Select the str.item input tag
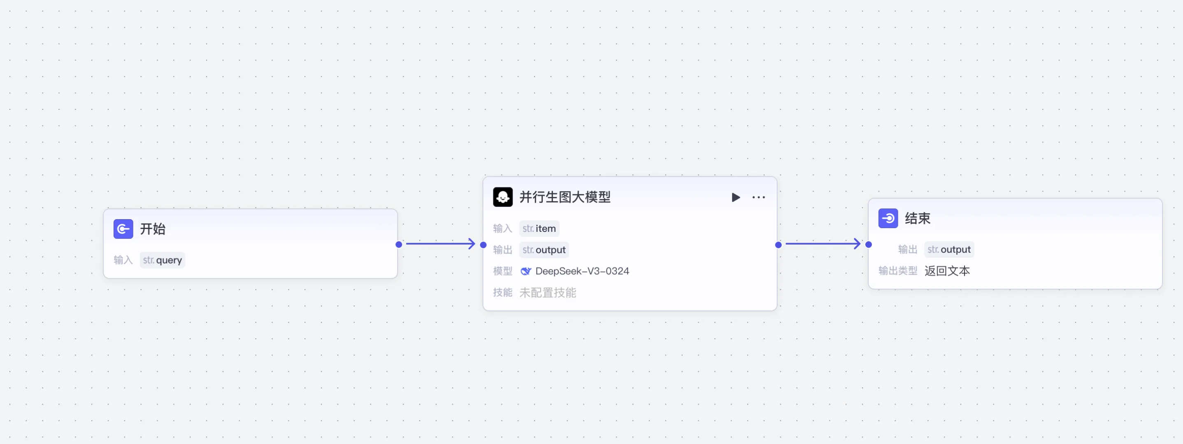The image size is (1183, 444). [x=539, y=228]
